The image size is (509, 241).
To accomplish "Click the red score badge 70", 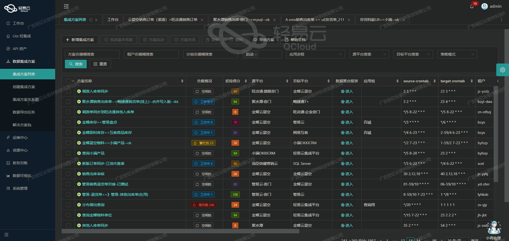I will [x=235, y=122].
